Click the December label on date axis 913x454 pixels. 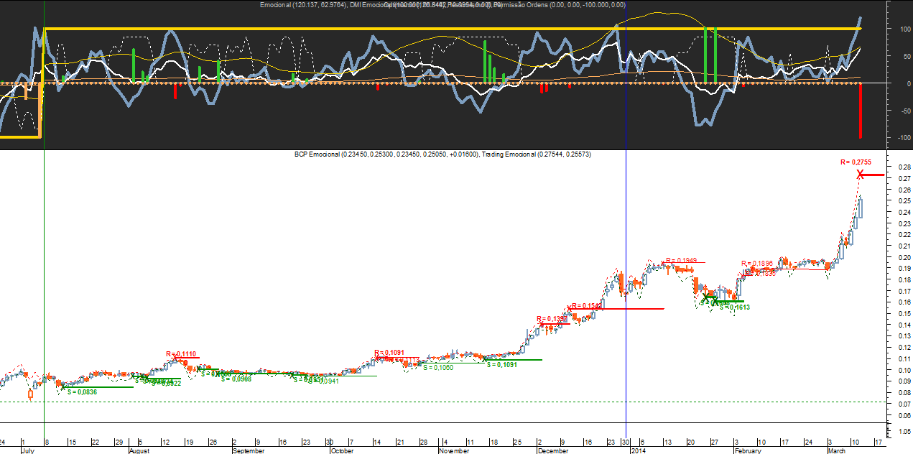click(x=552, y=450)
